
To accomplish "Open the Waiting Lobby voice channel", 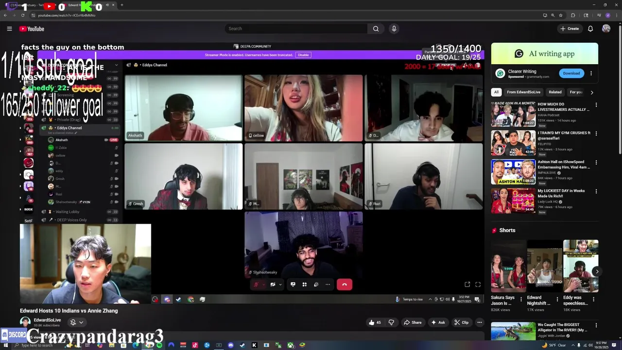I will point(67,211).
